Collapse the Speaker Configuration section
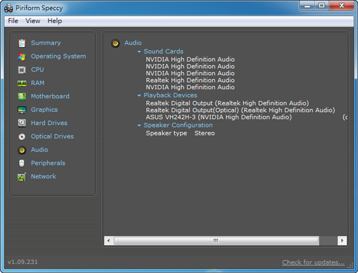This screenshot has height=273, width=358. point(139,126)
